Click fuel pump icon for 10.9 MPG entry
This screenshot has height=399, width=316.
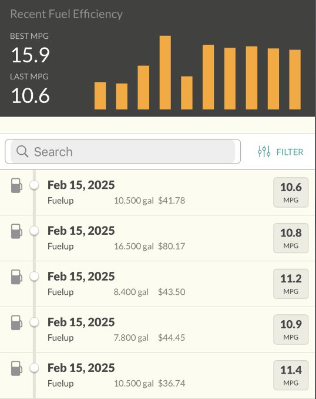click(x=16, y=322)
